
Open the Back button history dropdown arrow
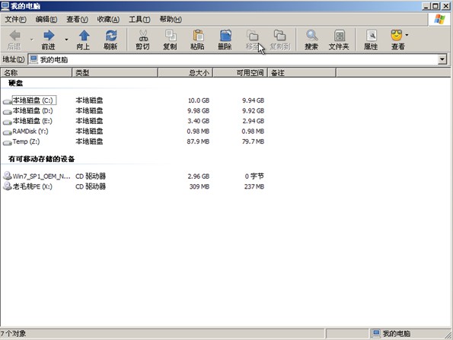(32, 40)
